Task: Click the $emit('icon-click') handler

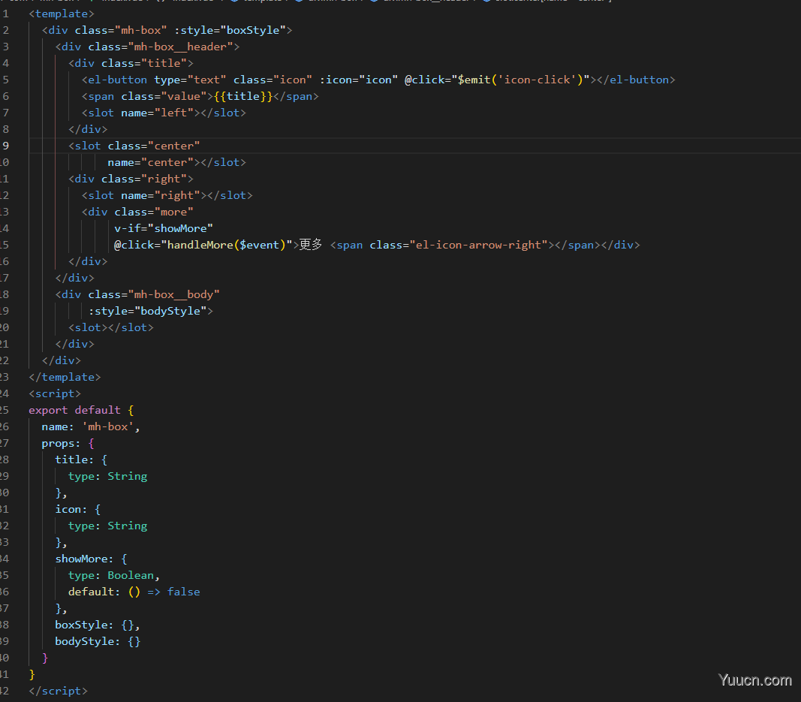Action: click(x=520, y=80)
